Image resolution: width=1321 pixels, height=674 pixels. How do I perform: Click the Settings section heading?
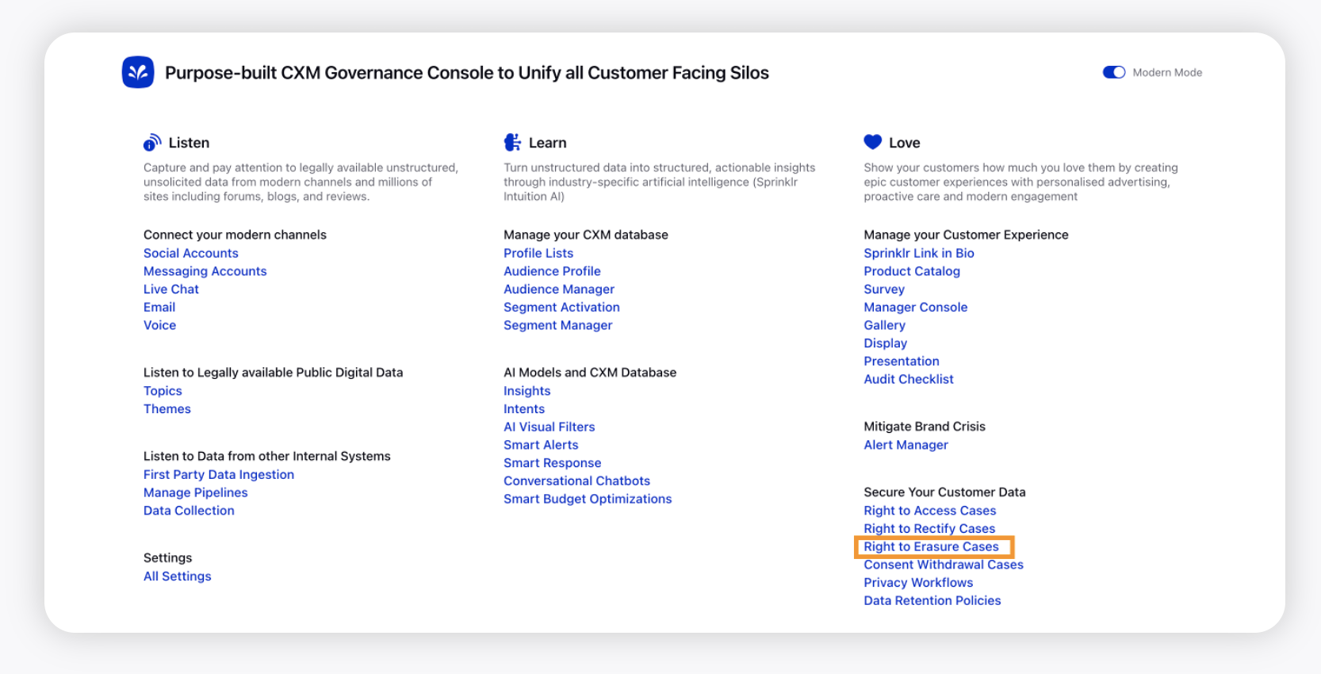pyautogui.click(x=167, y=558)
